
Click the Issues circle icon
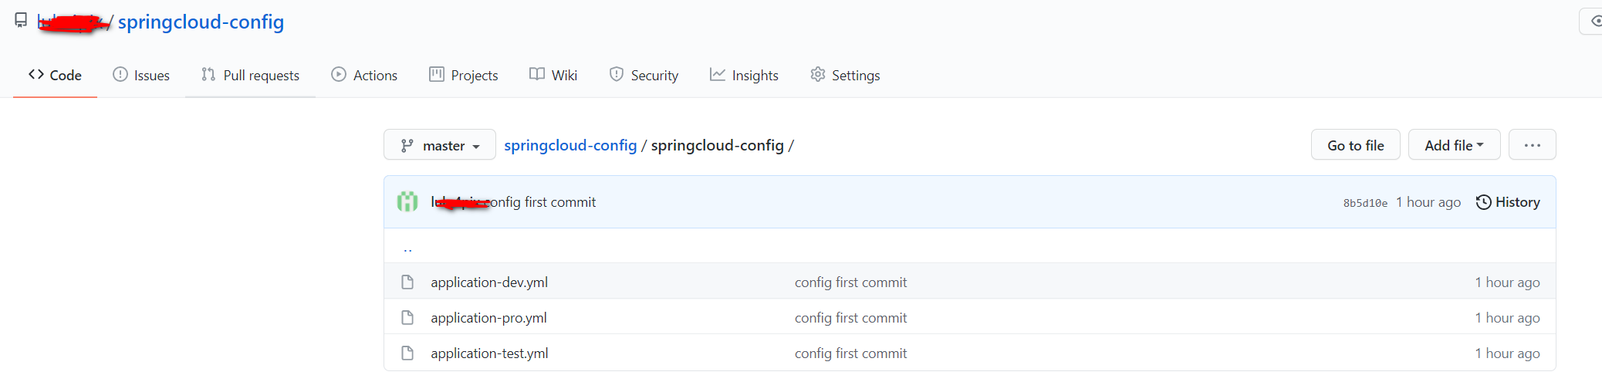click(x=120, y=74)
